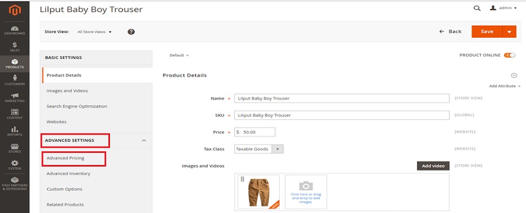Click the admin user avatar icon

point(493,7)
